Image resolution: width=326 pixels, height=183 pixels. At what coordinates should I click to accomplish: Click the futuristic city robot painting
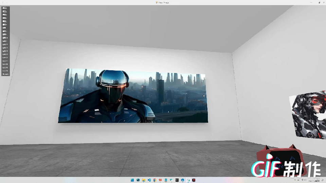[133, 96]
